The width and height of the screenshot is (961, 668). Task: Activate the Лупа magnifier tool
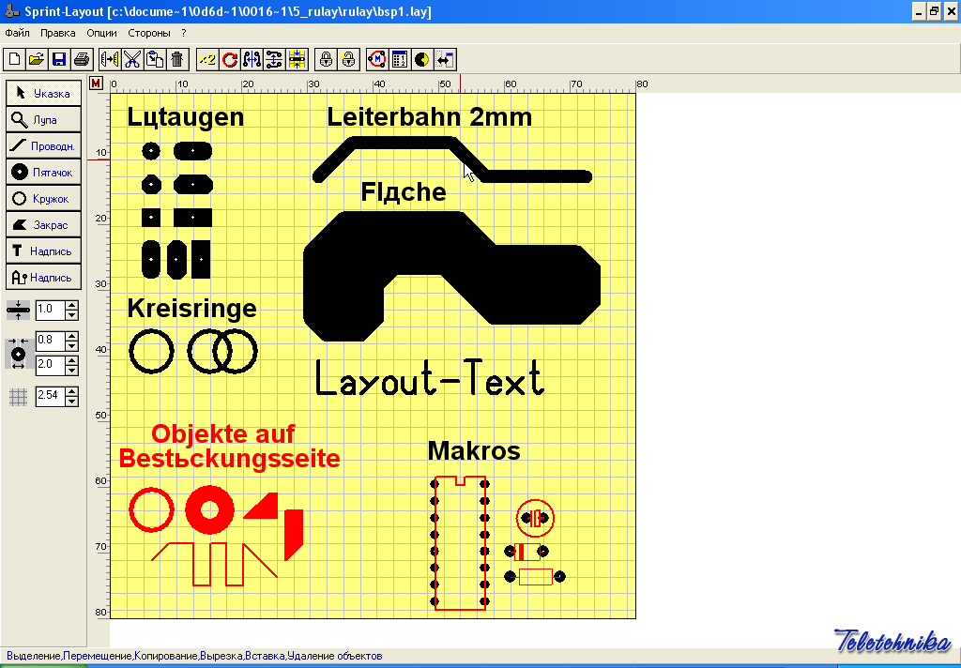tap(43, 120)
